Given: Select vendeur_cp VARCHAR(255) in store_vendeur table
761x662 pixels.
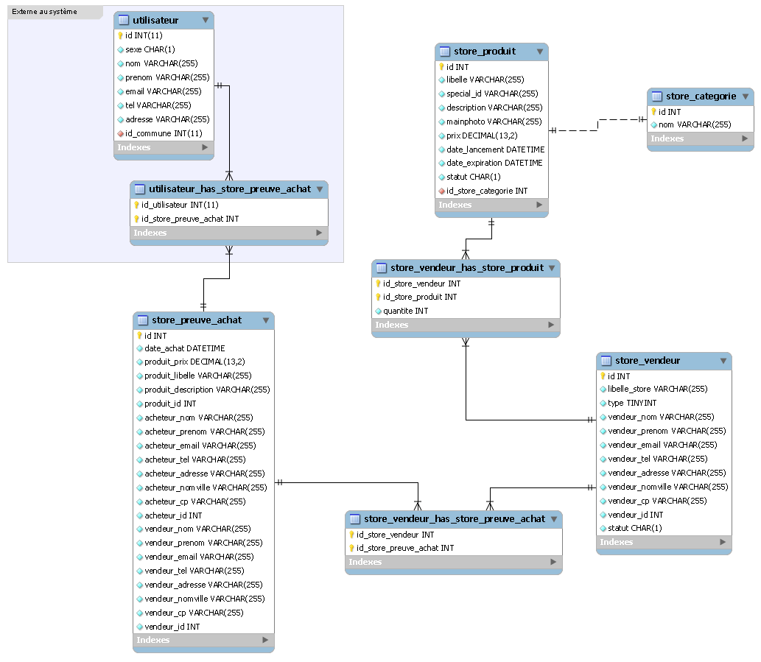Looking at the screenshot, I should pos(664,501).
